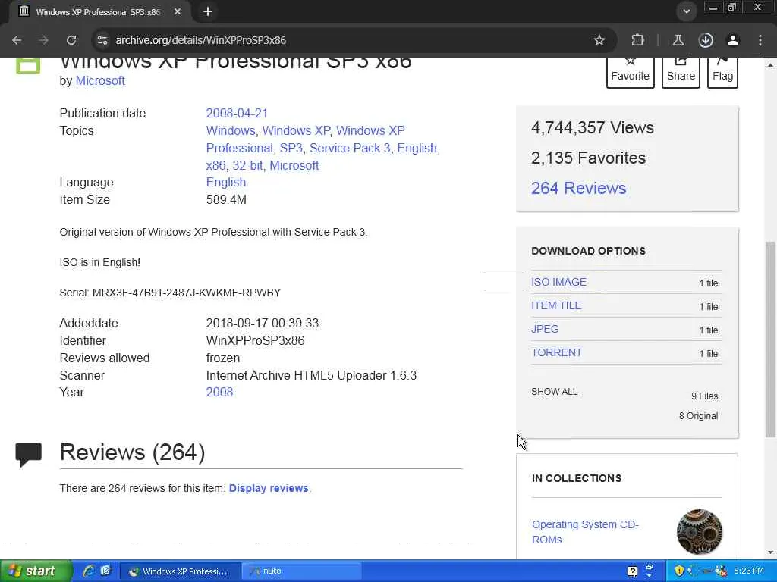
Task: Download the ITEM TILE option
Action: pyautogui.click(x=556, y=305)
